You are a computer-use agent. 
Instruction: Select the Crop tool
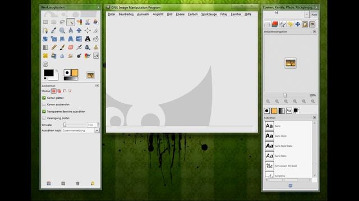tap(96, 31)
